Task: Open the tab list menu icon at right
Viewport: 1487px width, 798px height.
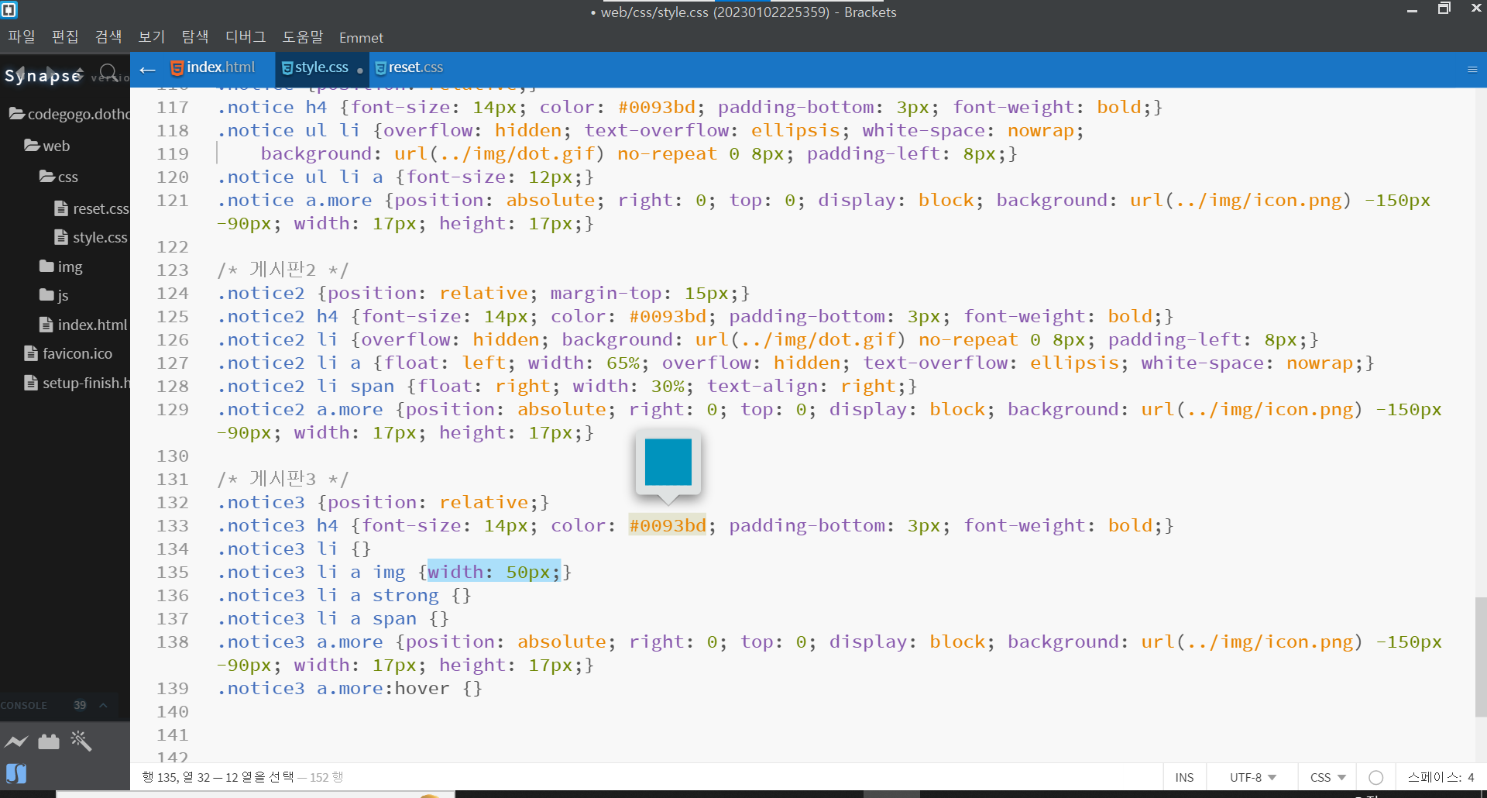Action: coord(1472,69)
